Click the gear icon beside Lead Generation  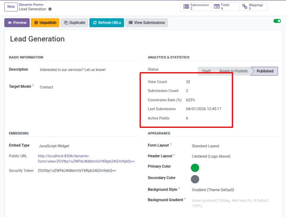point(50,9)
